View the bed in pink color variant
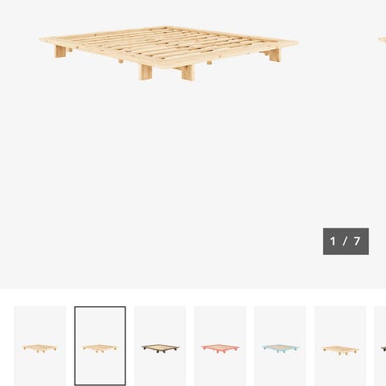386x386 pixels. tap(220, 346)
